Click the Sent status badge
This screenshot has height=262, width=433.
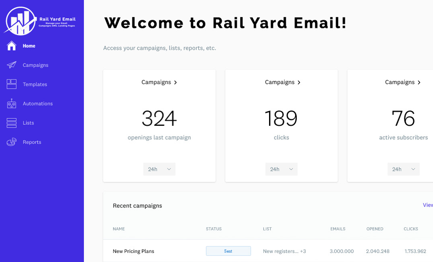[x=228, y=251]
